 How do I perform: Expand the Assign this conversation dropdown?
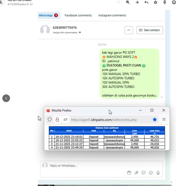67,32
